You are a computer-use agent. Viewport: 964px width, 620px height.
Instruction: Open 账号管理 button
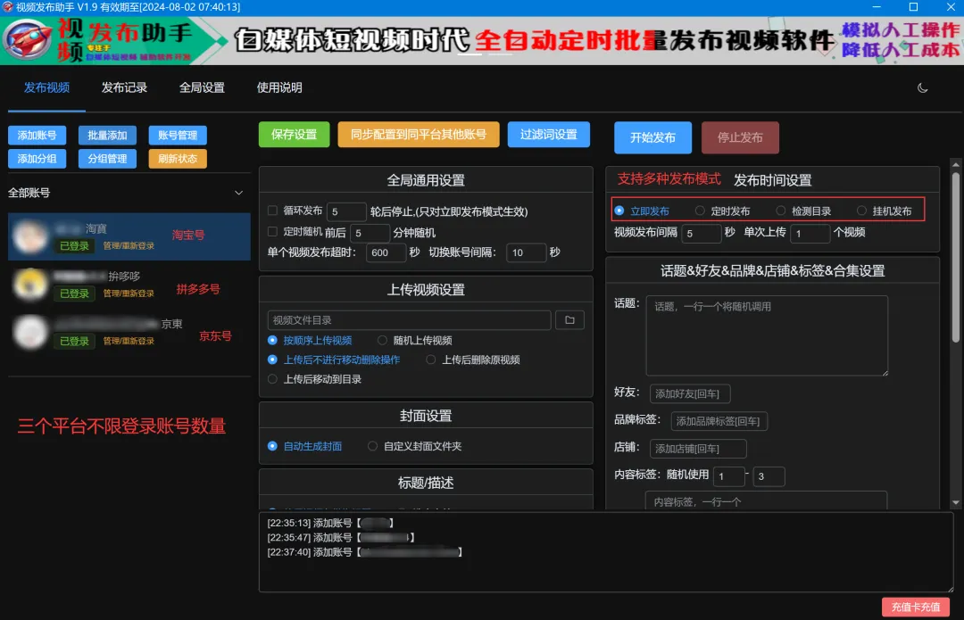[x=178, y=136]
